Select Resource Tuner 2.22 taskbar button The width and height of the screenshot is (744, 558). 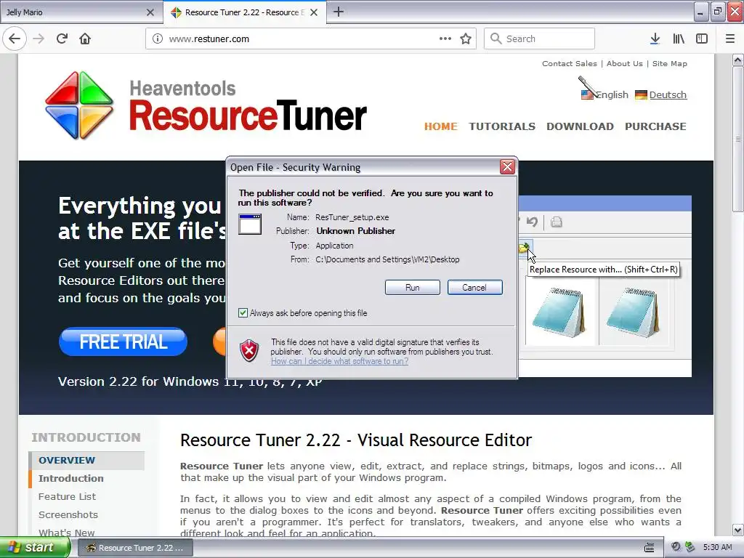point(134,548)
